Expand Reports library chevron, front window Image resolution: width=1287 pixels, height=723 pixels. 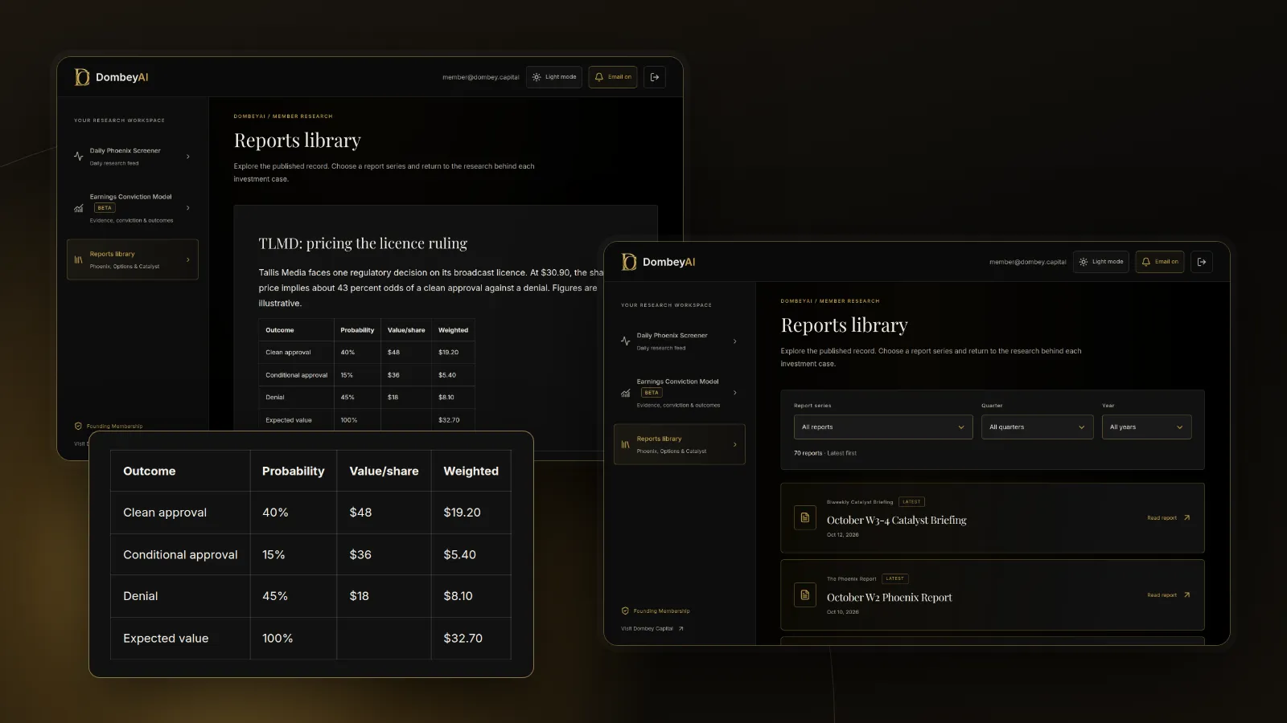coord(735,444)
